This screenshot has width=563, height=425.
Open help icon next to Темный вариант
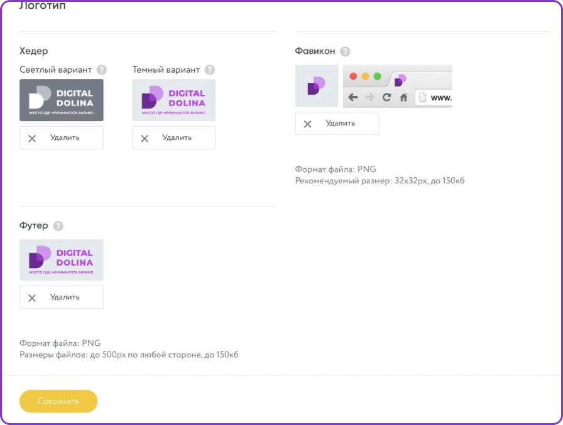click(x=210, y=70)
